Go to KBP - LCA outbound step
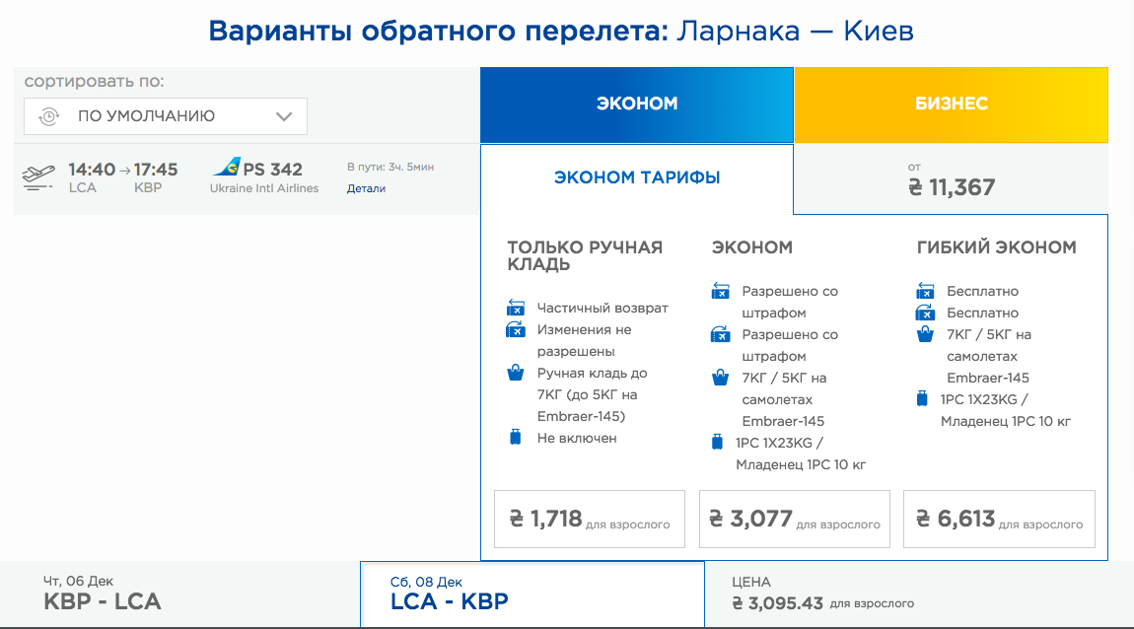The image size is (1134, 629). tap(179, 594)
